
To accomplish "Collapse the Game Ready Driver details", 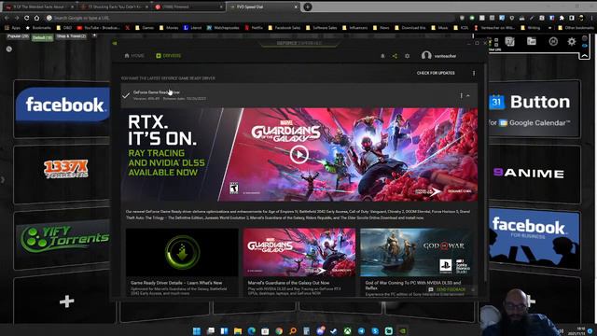I will pyautogui.click(x=468, y=95).
